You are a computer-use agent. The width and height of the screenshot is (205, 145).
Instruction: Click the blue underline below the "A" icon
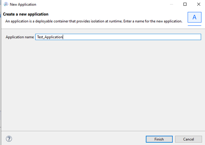[x=194, y=26]
